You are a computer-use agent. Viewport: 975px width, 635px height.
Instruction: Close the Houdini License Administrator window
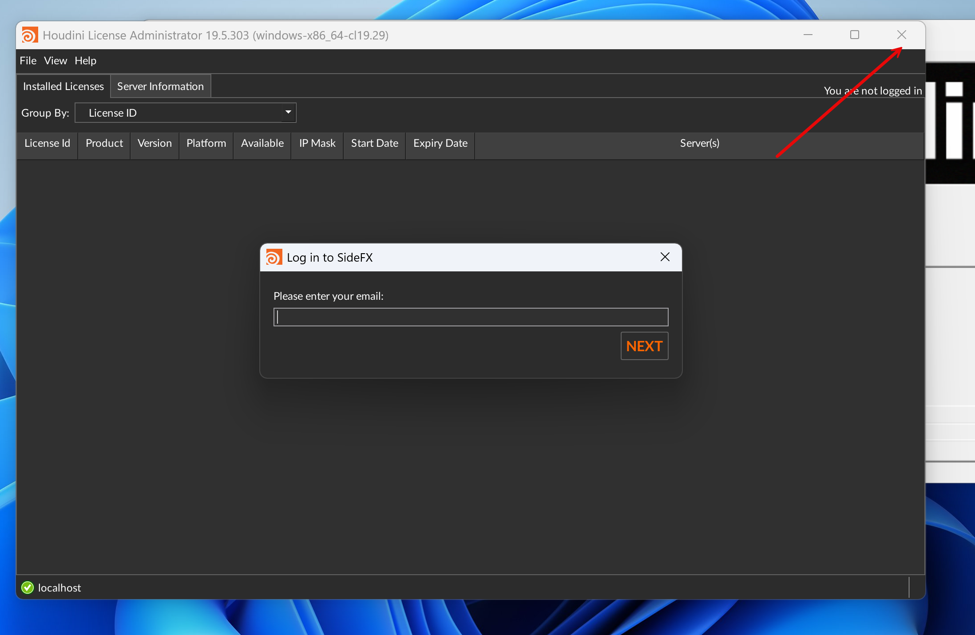point(901,35)
